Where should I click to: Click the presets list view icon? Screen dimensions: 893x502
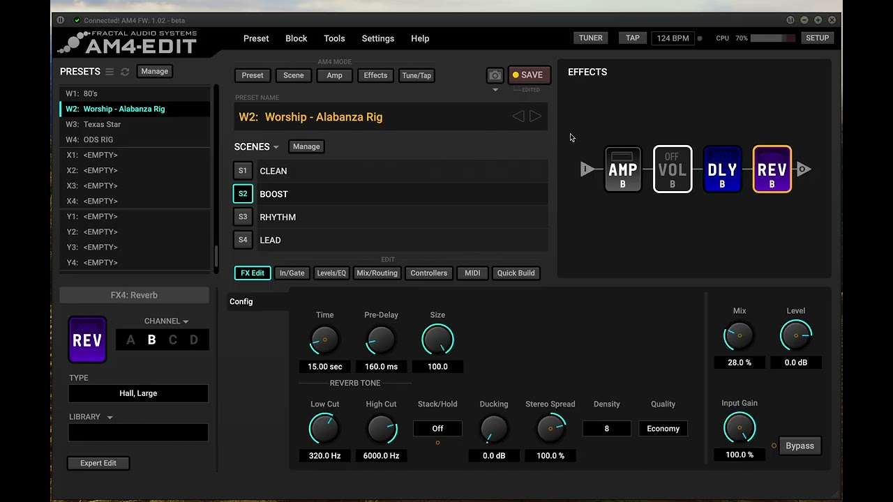[110, 72]
